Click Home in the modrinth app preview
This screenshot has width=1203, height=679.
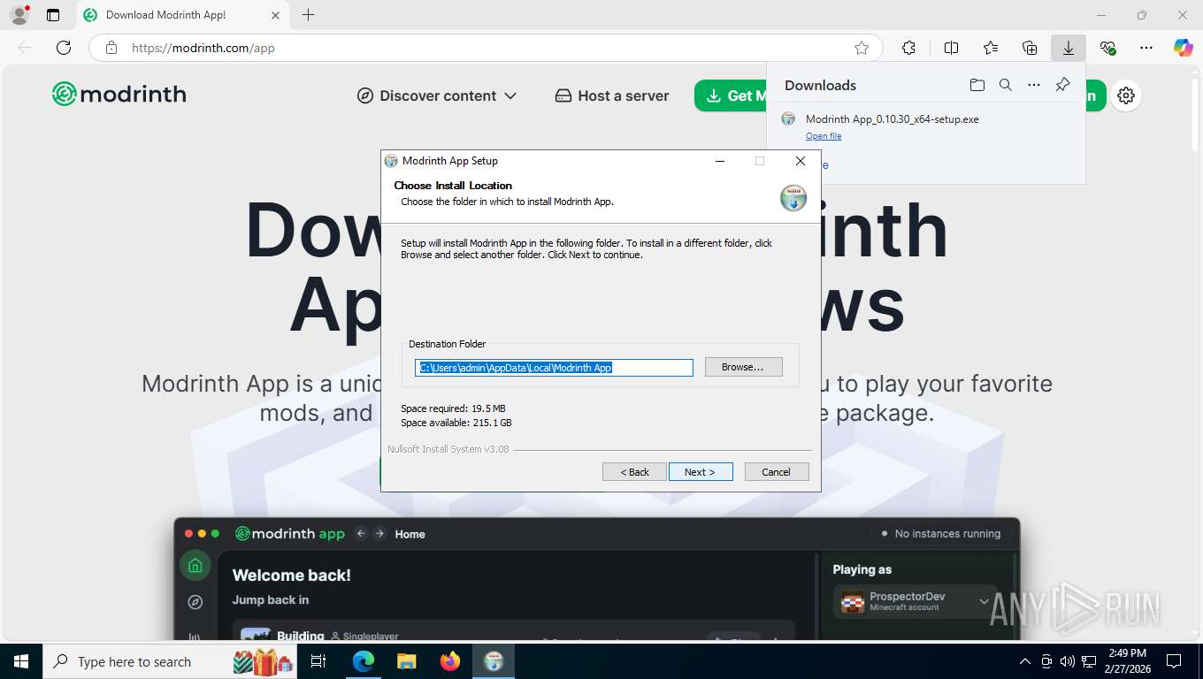[410, 534]
